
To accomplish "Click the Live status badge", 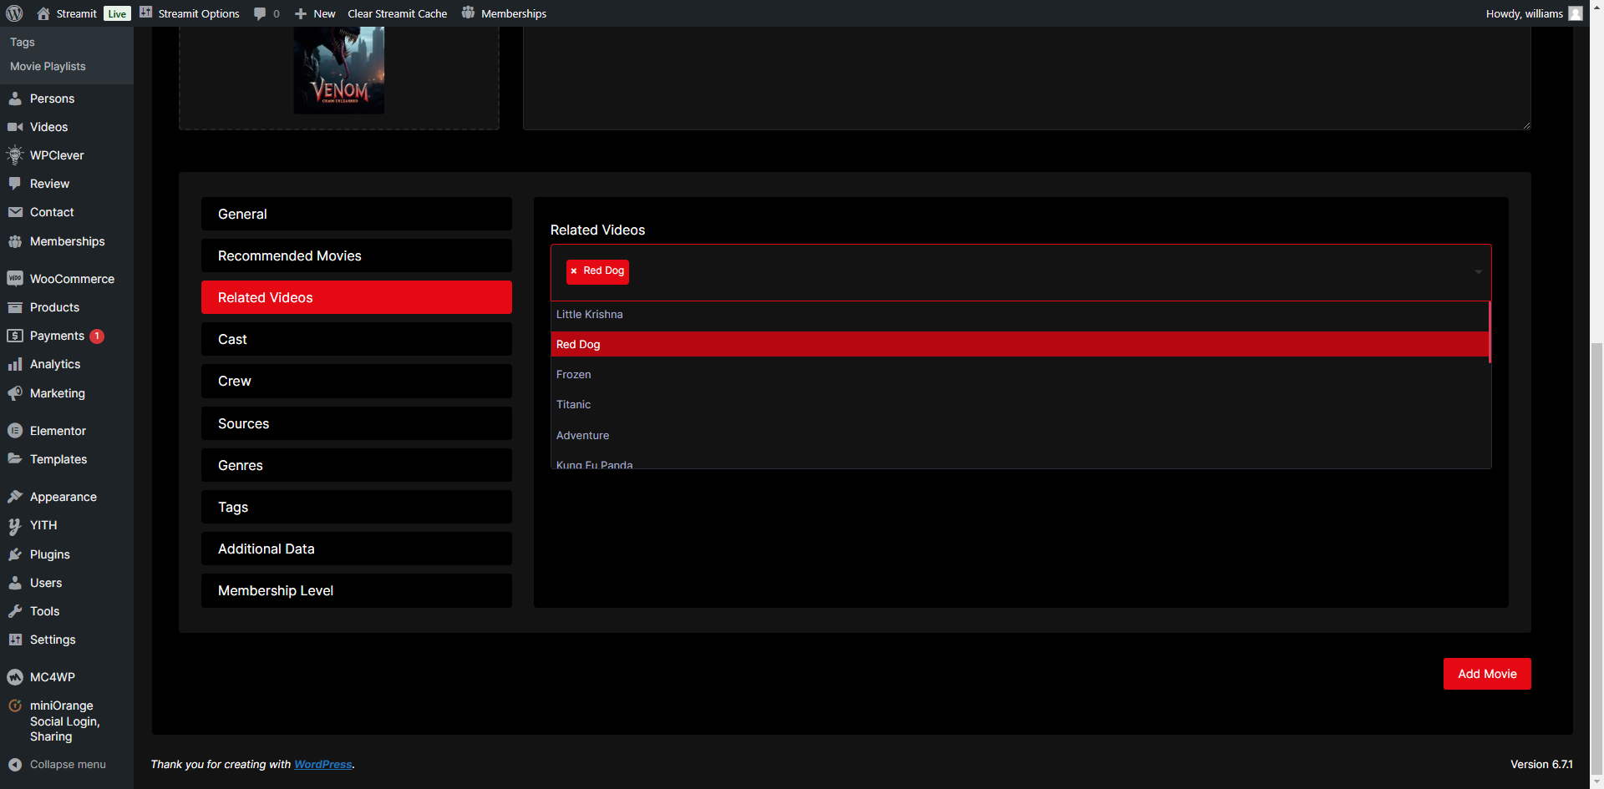I will (x=117, y=13).
